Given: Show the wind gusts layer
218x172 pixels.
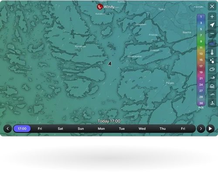Looking at the screenshot, I should [212, 78].
